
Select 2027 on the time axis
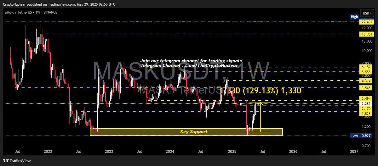(354, 152)
